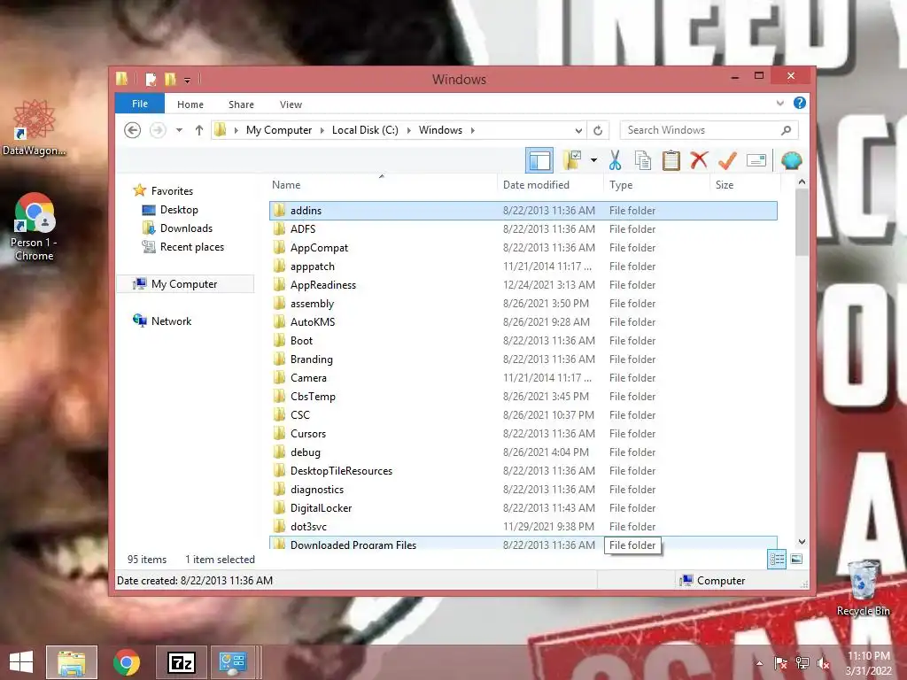Click My Computer breadcrumb segment

[x=279, y=130]
